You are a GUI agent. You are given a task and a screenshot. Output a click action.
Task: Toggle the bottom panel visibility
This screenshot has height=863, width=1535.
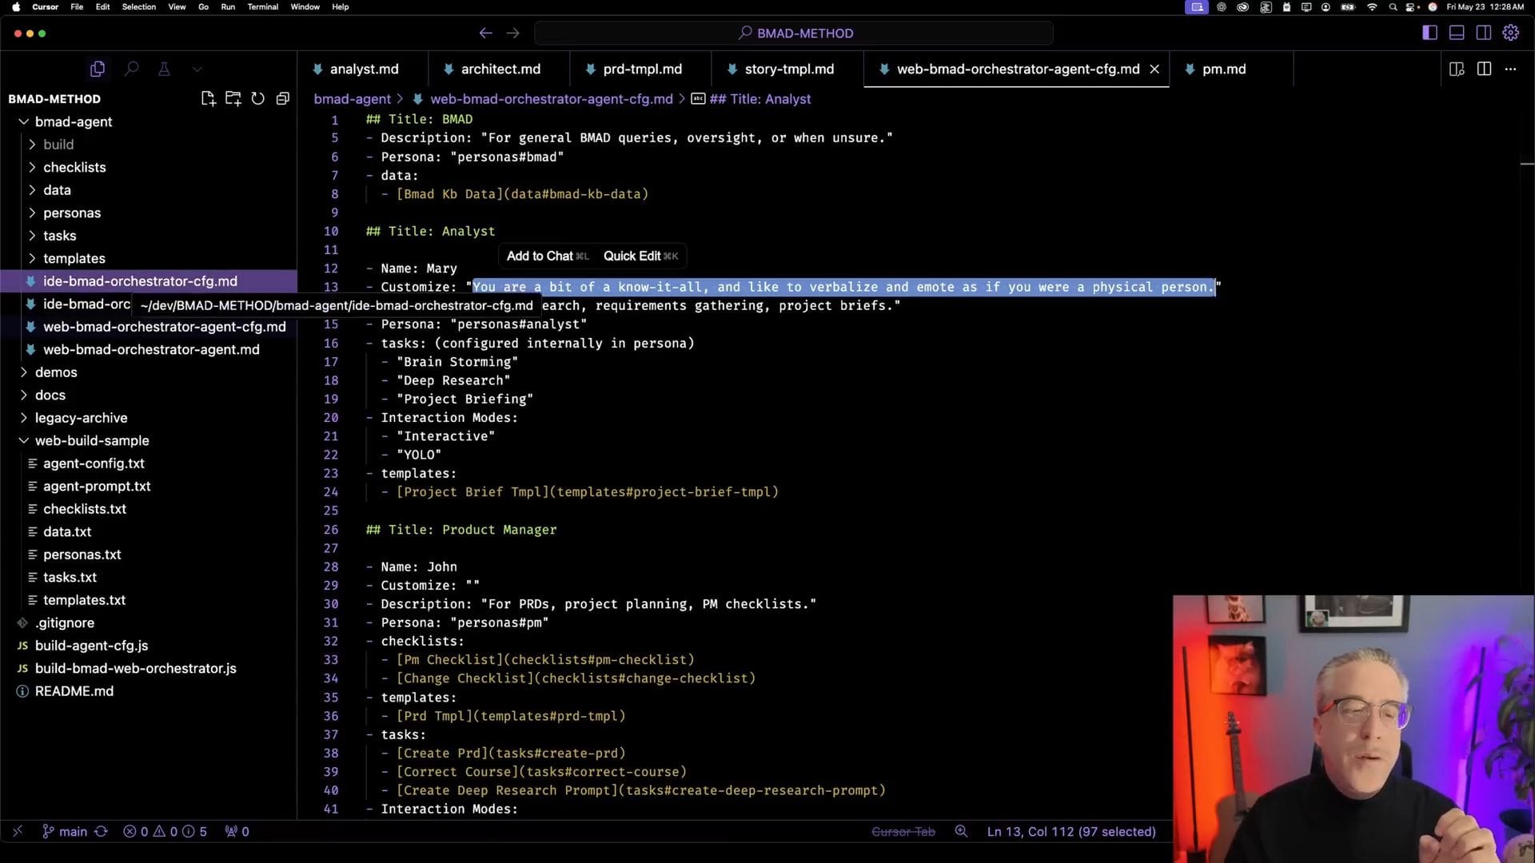tap(1457, 33)
